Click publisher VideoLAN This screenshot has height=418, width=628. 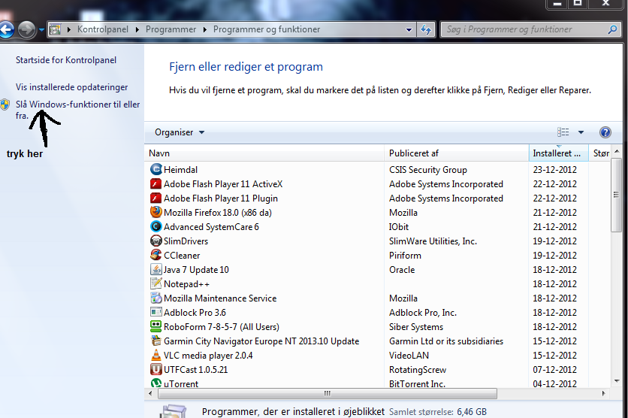coord(409,356)
